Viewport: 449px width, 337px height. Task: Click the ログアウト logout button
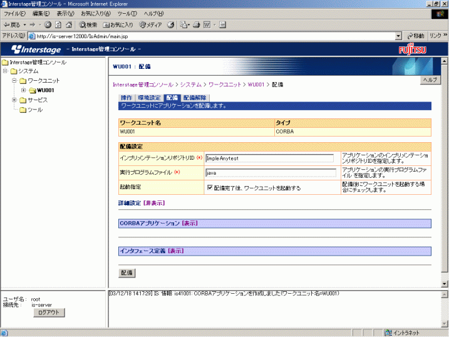(x=49, y=313)
